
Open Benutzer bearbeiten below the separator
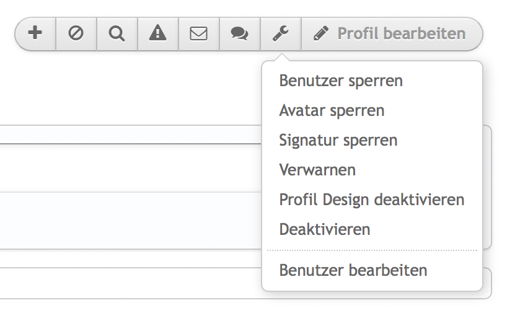click(x=353, y=271)
